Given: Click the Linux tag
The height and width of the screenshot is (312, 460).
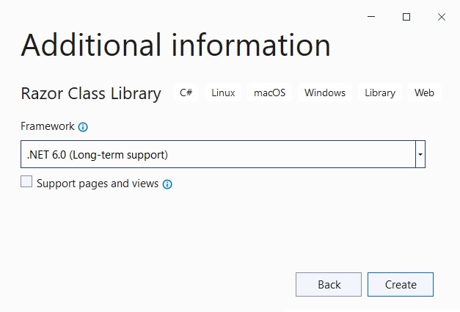Looking at the screenshot, I should (x=223, y=92).
